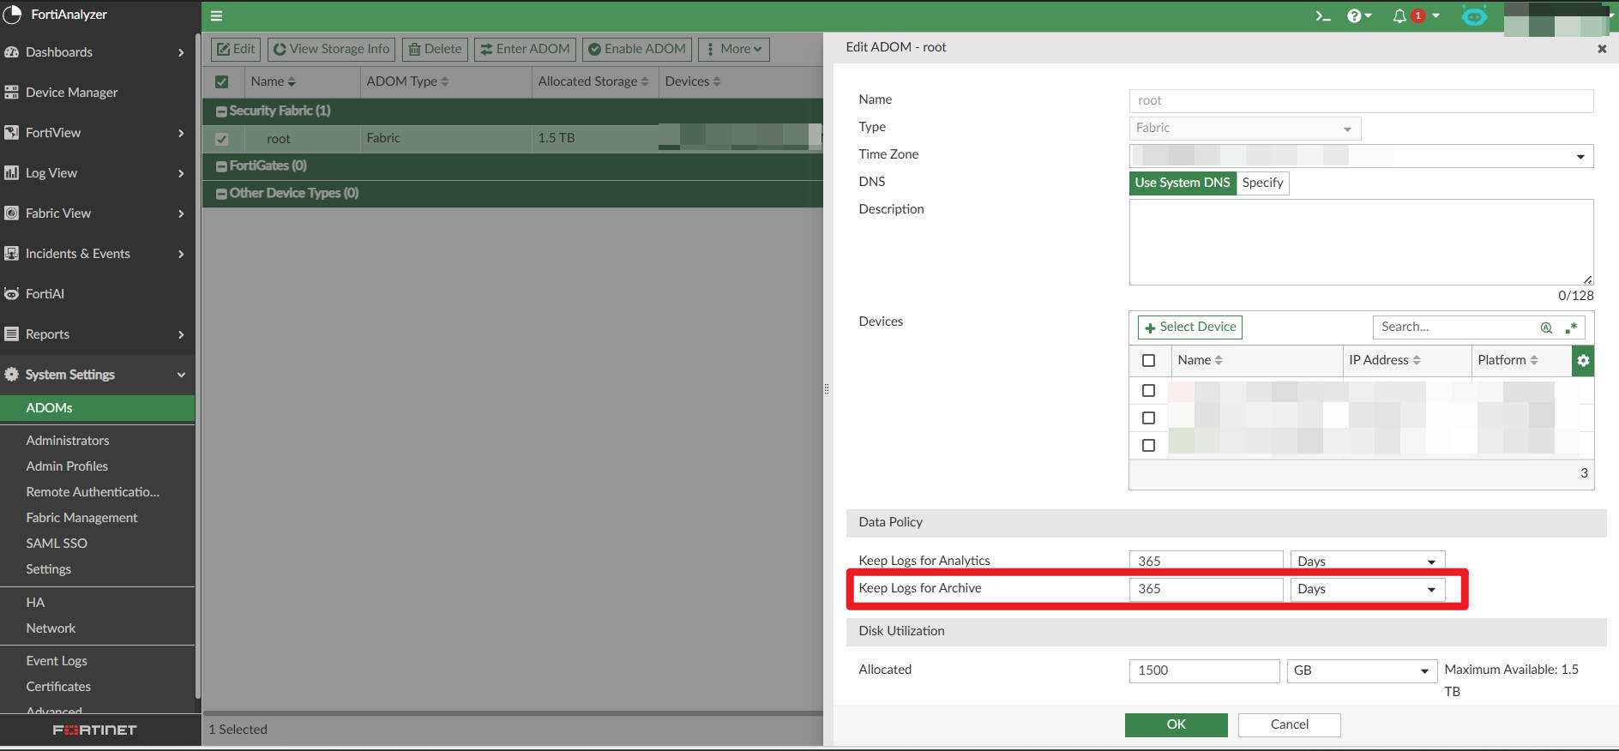Open Admin Profiles settings page
The height and width of the screenshot is (751, 1619).
[67, 466]
